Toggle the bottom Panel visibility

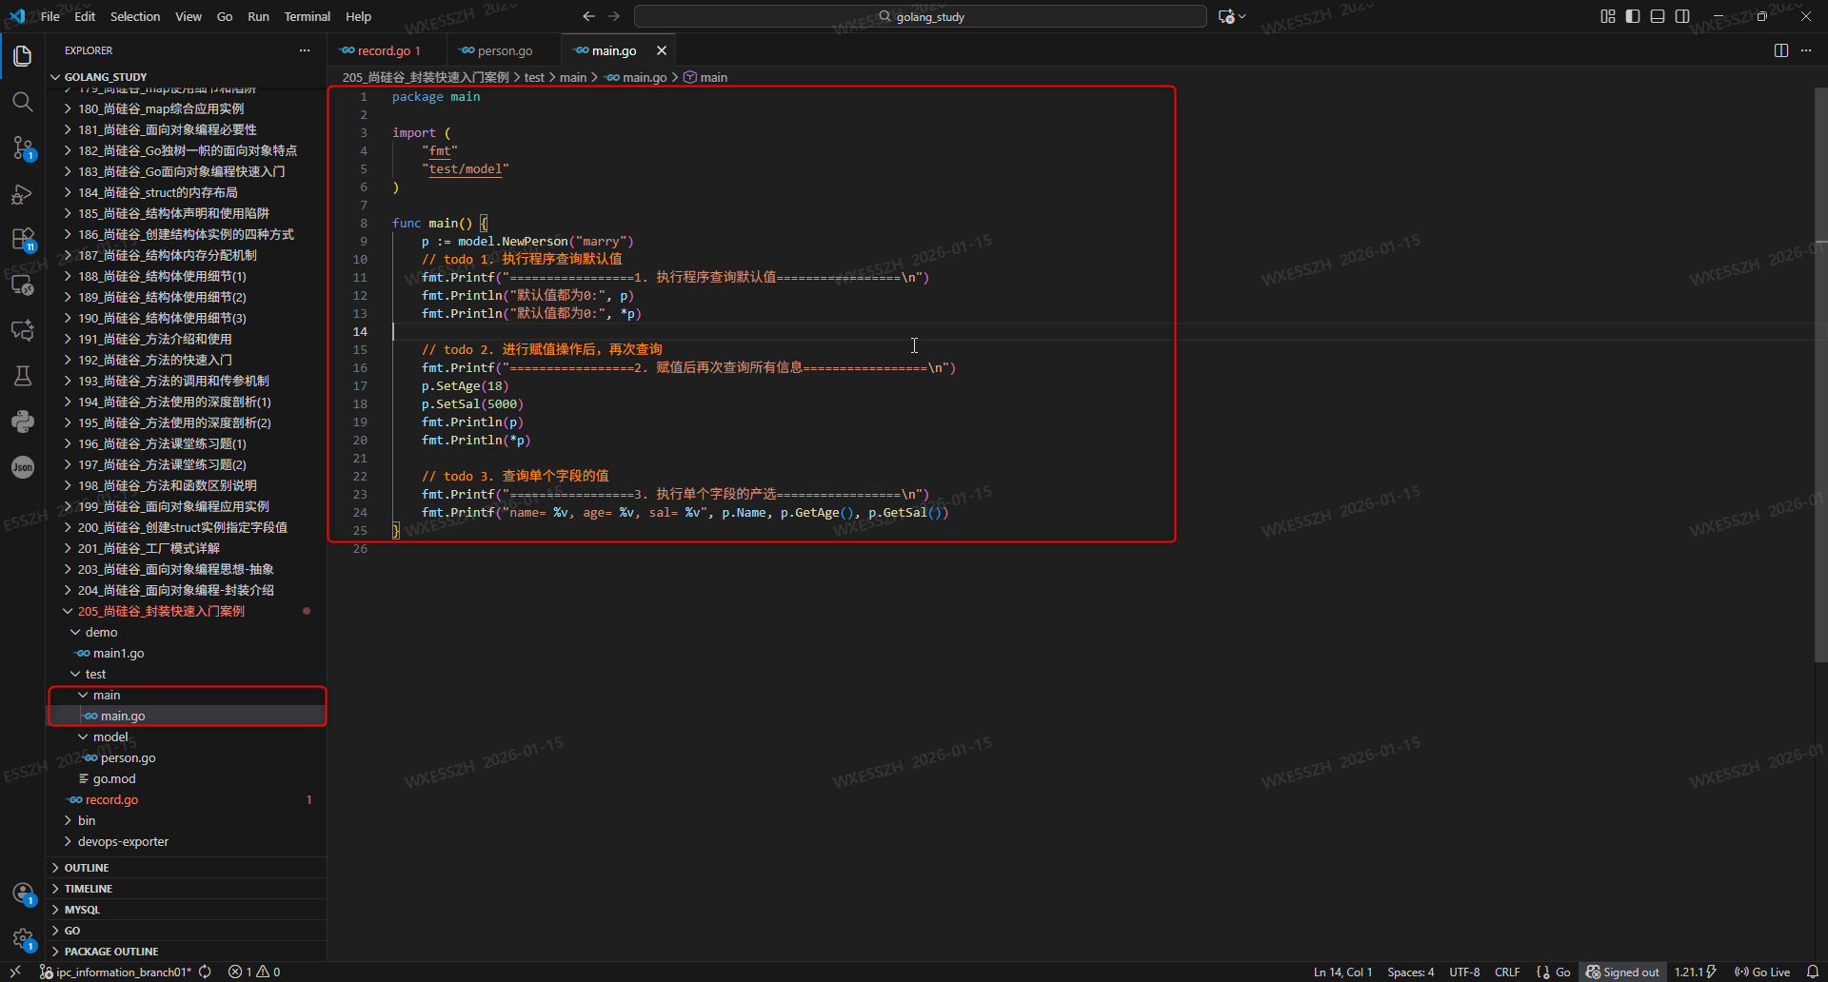pyautogui.click(x=1658, y=16)
